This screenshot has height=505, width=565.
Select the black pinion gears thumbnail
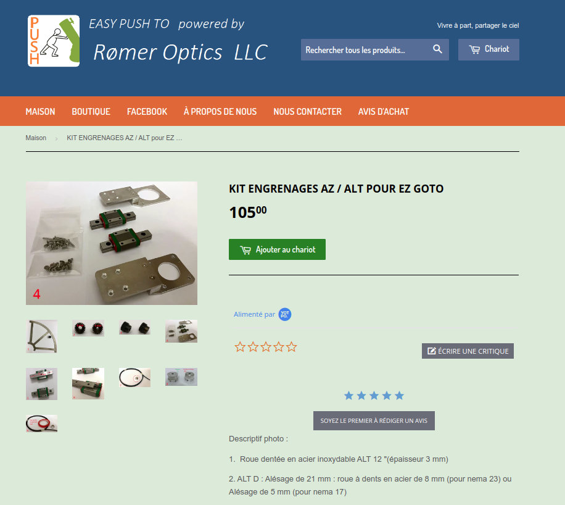click(x=134, y=327)
